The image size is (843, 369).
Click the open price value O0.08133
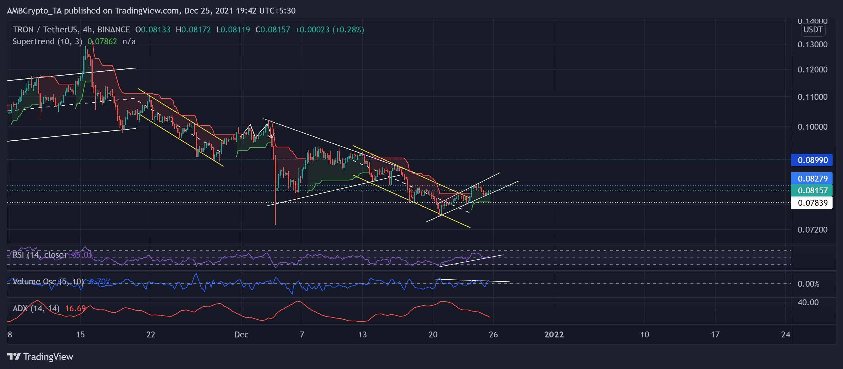point(153,29)
